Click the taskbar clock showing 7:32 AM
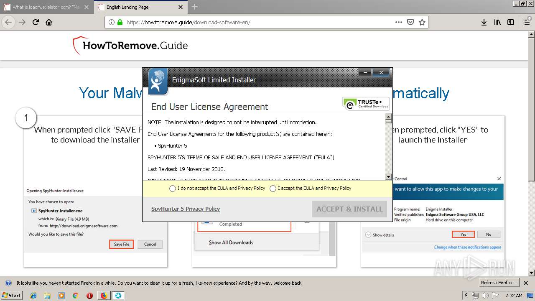Screen dimensions: 535x301 [514, 296]
